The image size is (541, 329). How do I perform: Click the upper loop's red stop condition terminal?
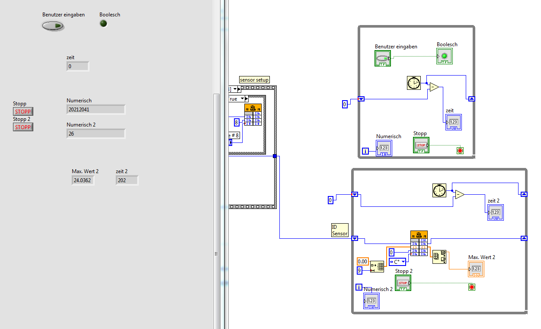460,151
